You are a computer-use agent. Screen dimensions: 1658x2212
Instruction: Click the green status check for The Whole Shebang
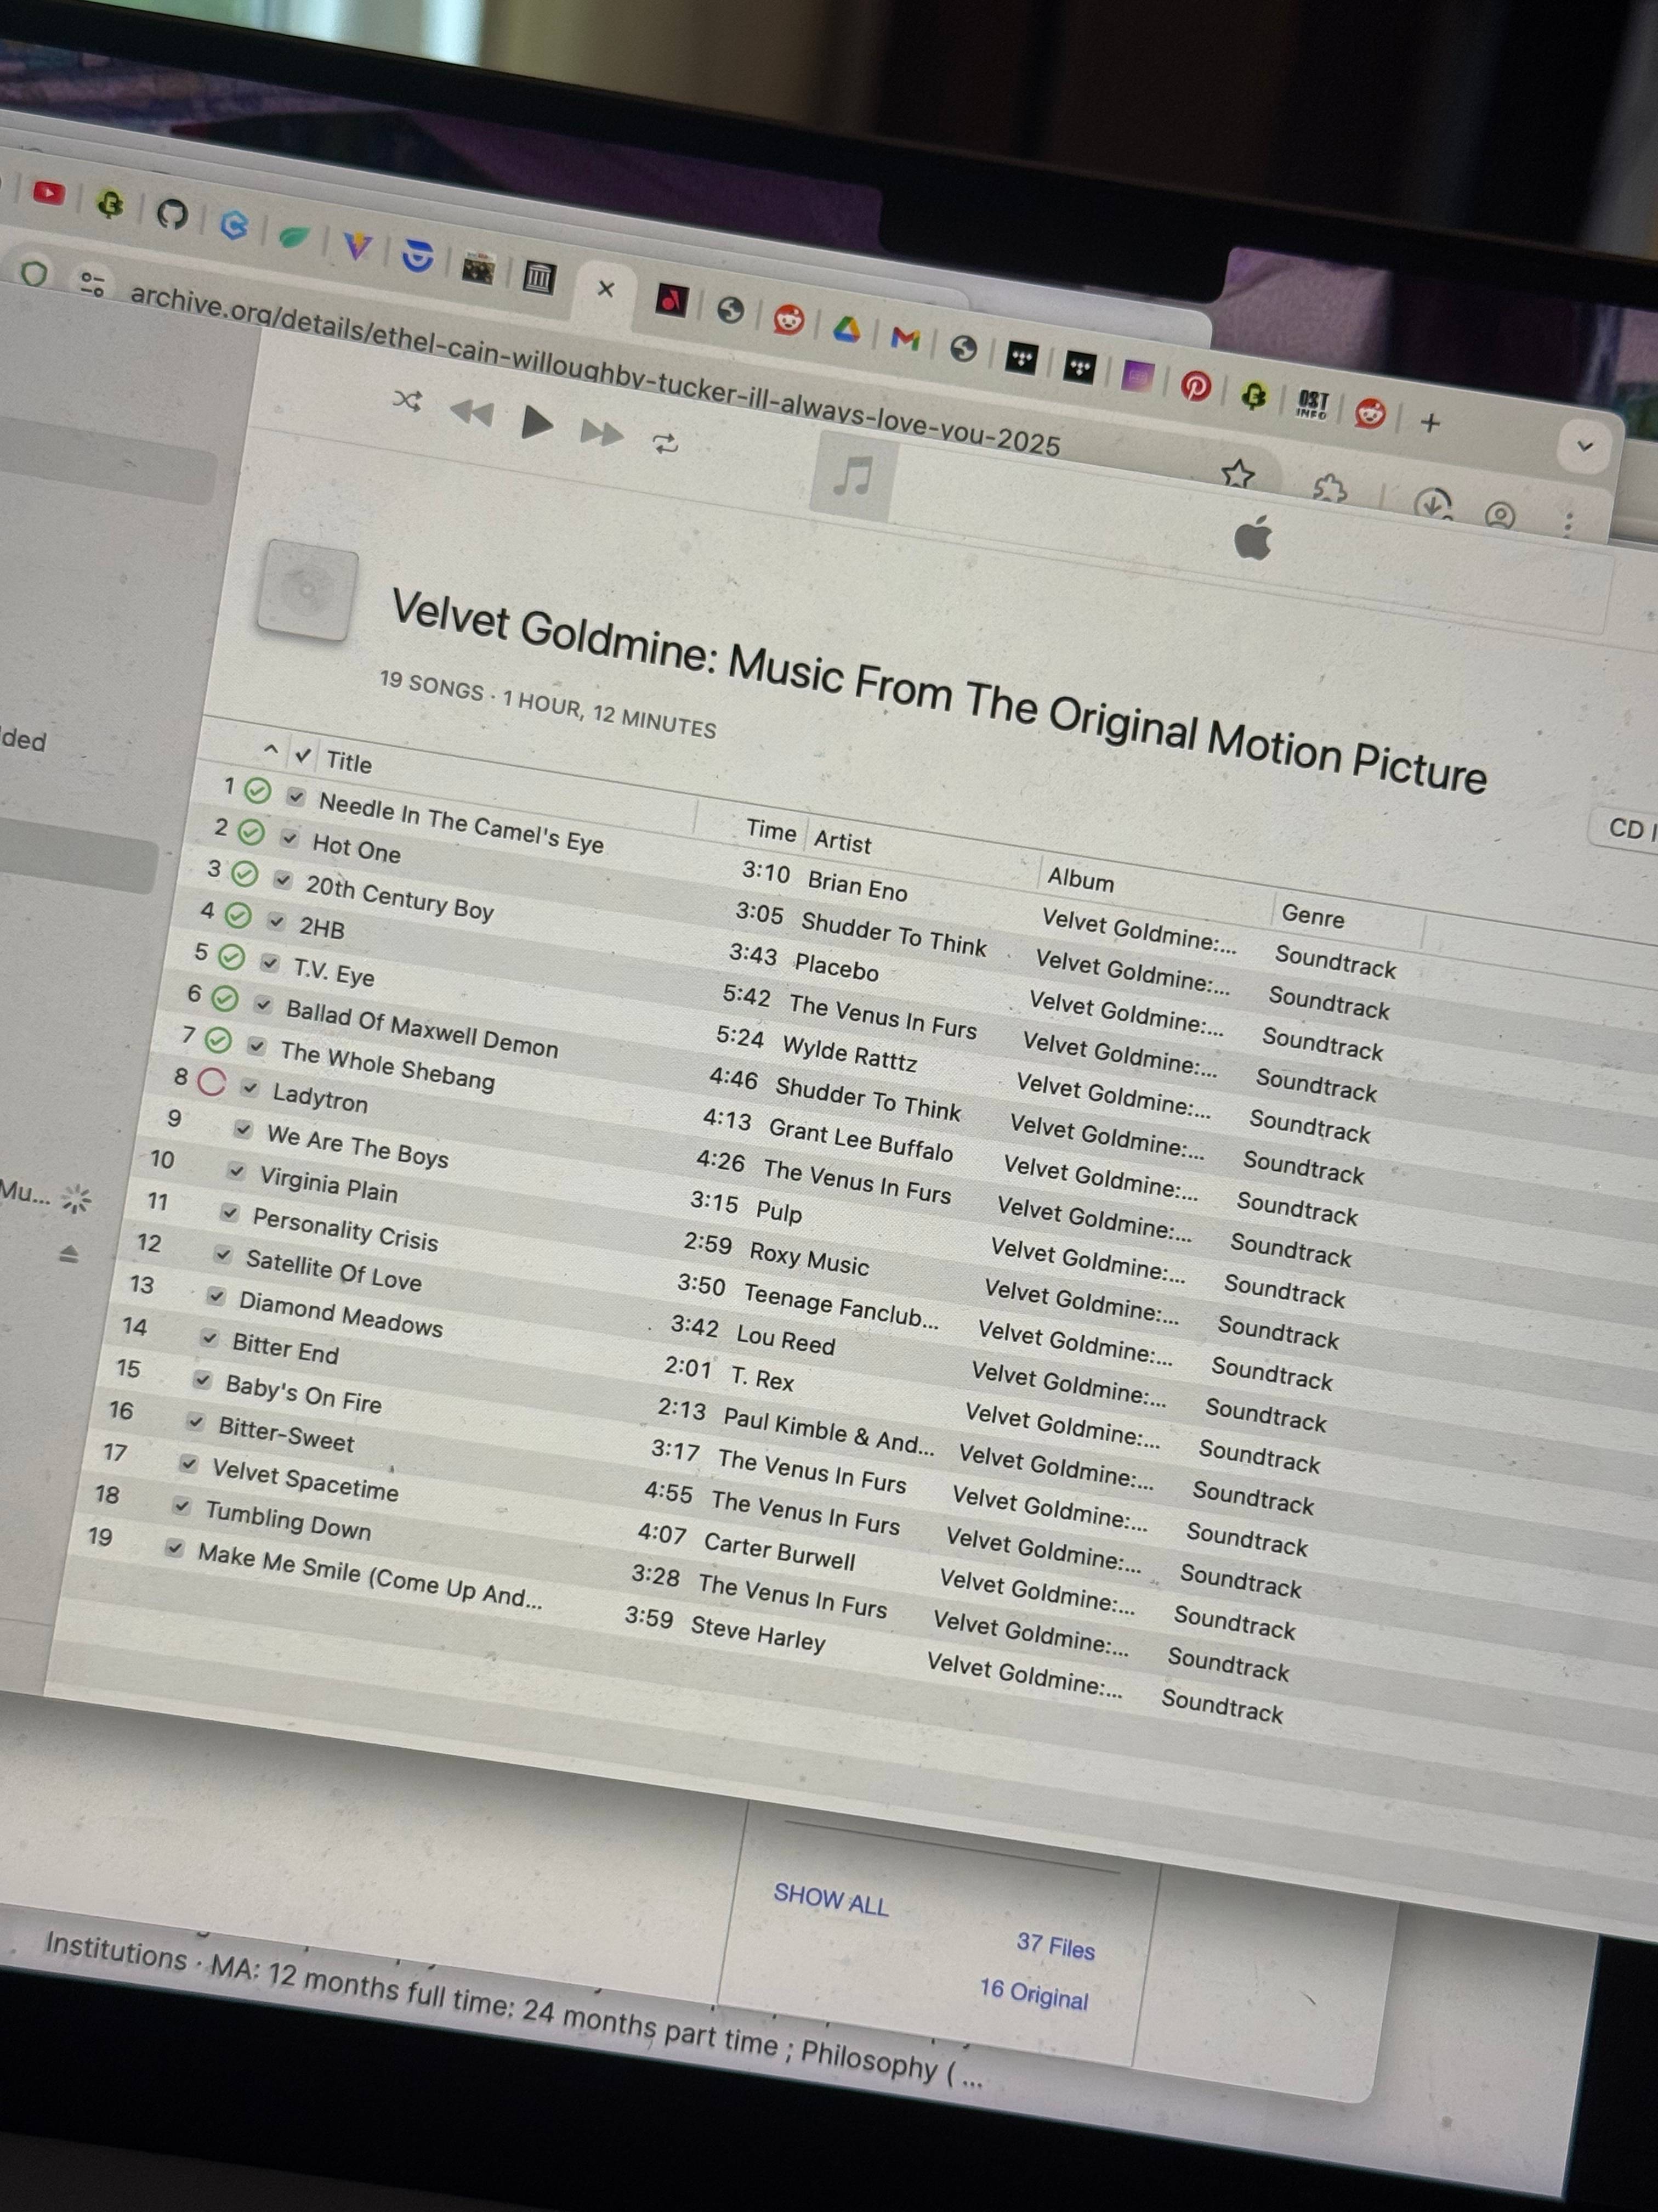click(218, 1041)
